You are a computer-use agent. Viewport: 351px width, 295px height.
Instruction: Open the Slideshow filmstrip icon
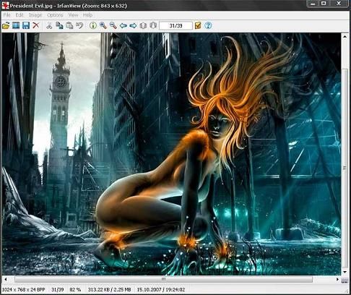(16, 25)
